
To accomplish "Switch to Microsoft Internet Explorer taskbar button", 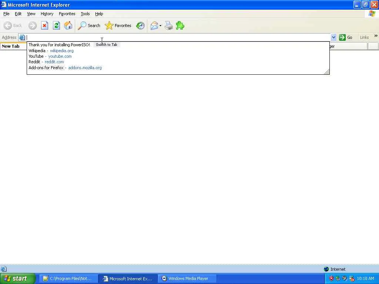I will tap(128, 278).
